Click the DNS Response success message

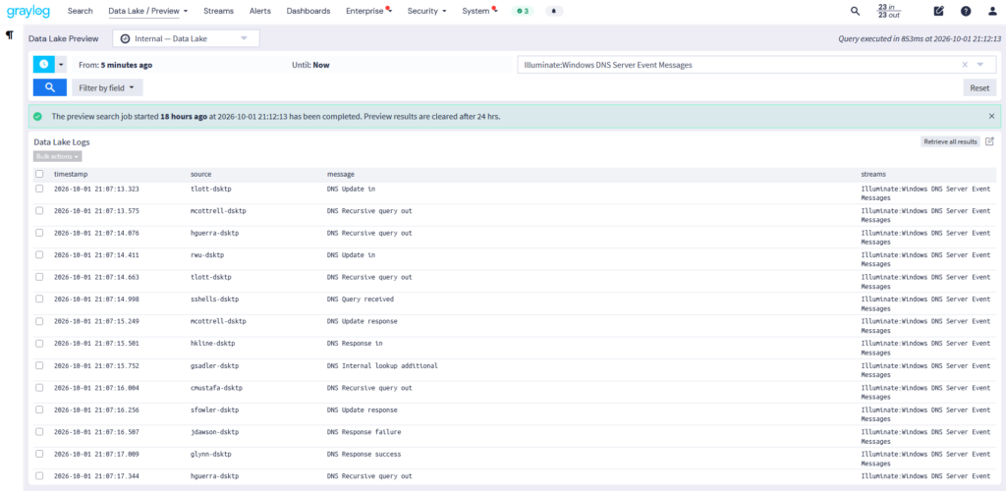pyautogui.click(x=363, y=454)
